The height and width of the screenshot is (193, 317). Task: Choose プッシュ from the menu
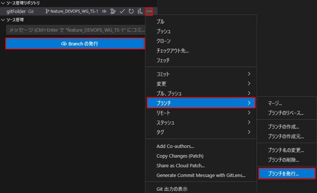(x=201, y=31)
